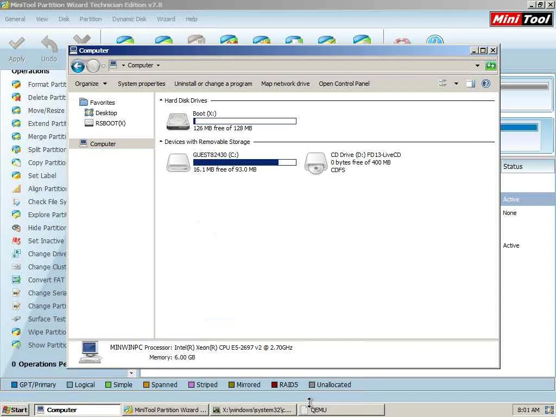Click the scroll-down arrow under Operations panel
The height and width of the screenshot is (417, 556).
[131, 373]
